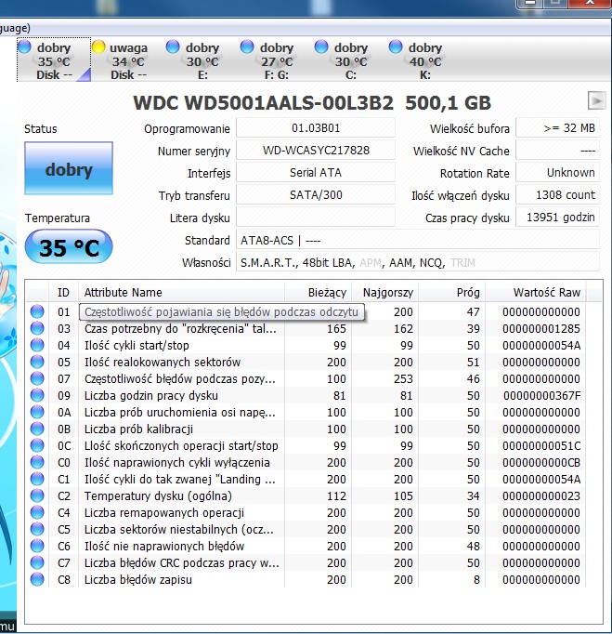Click the 'Attribute Name' column header
Viewport: 612px width, 634px height.
[181, 292]
